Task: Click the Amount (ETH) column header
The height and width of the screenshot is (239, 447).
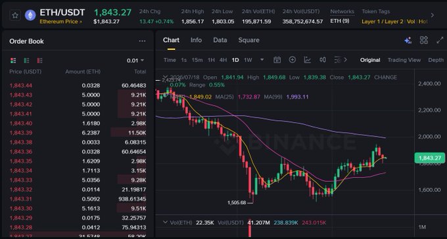Action: pos(83,72)
